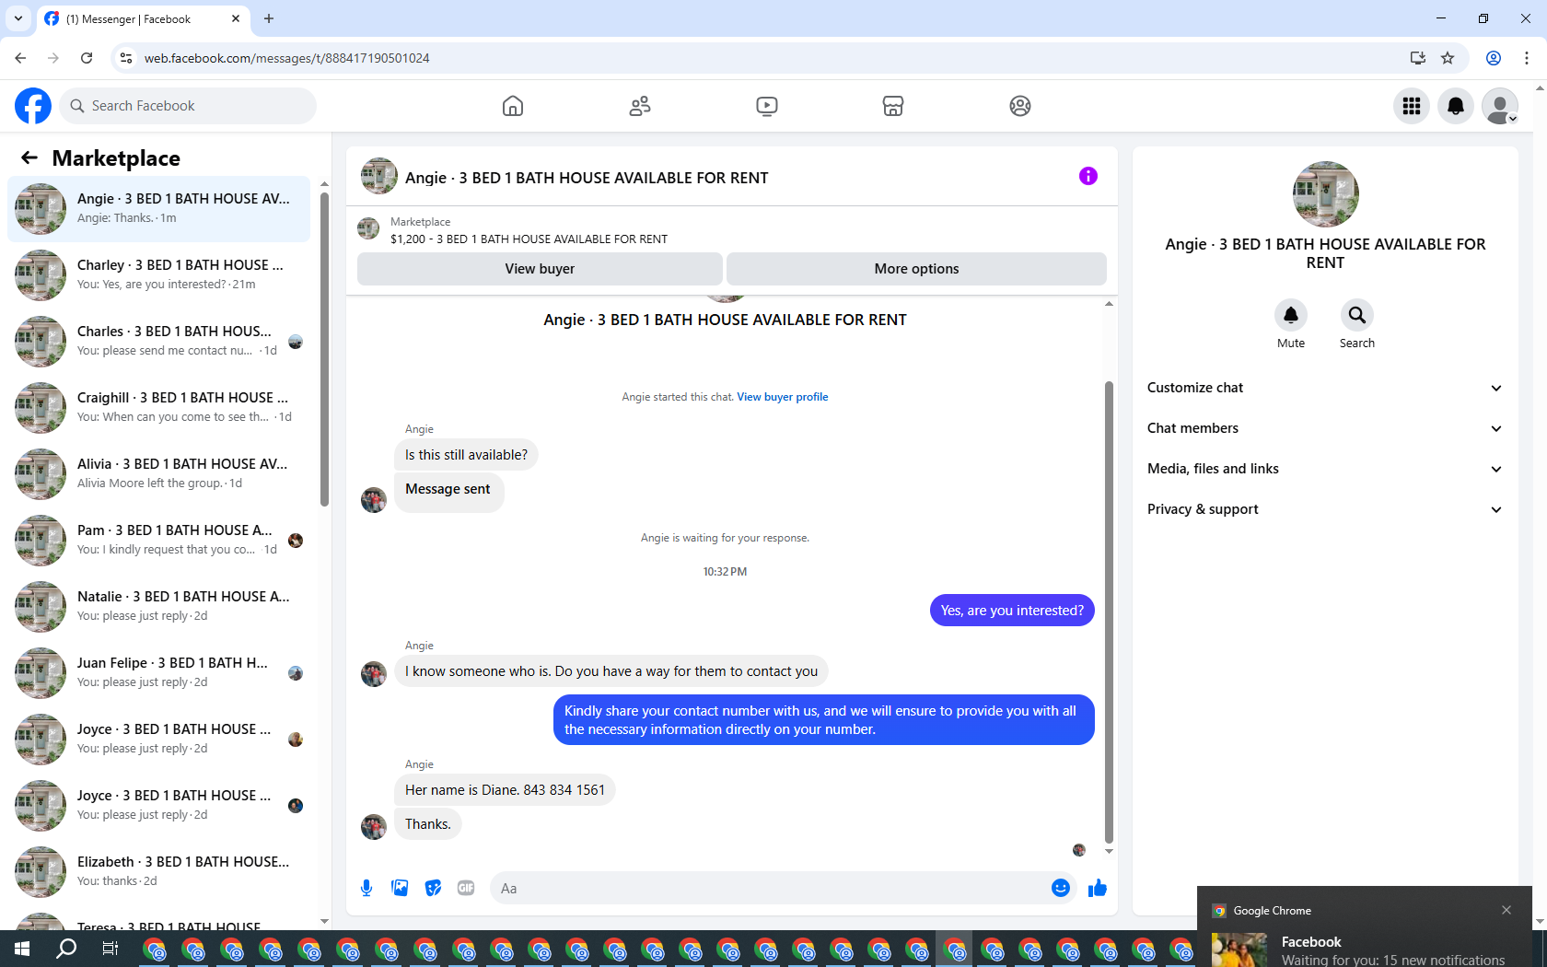
Task: Open Elizabeth conversation in the list
Action: [158, 872]
